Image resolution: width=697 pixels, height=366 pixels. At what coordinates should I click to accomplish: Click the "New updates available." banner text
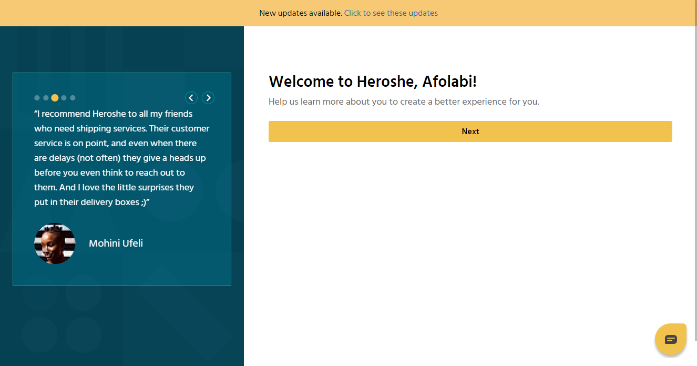(x=301, y=13)
